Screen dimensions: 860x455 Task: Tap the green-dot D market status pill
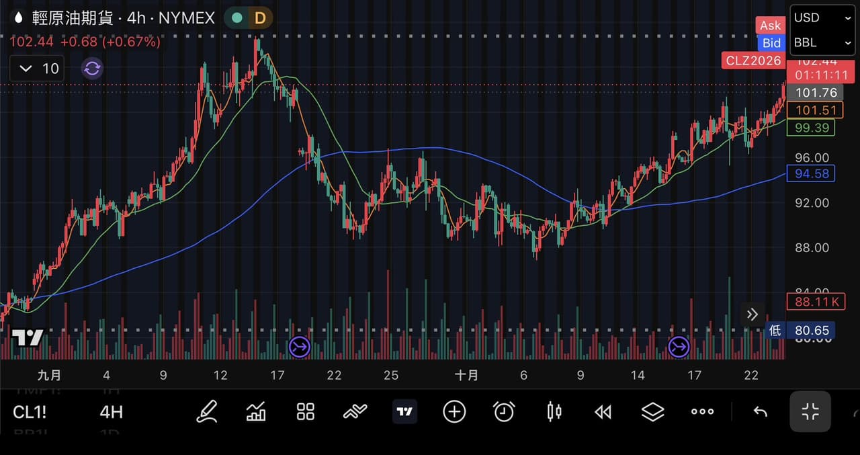248,18
